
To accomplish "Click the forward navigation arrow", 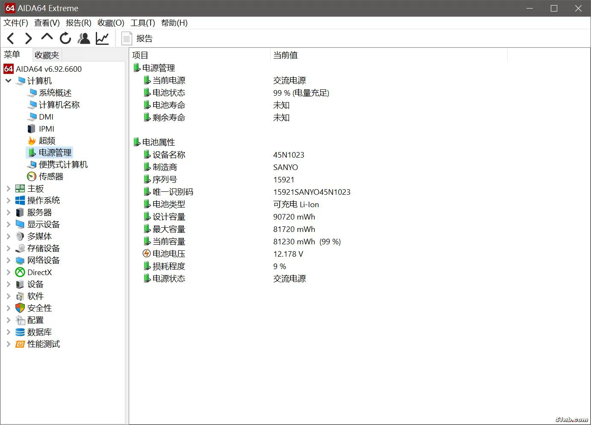I will pyautogui.click(x=28, y=38).
